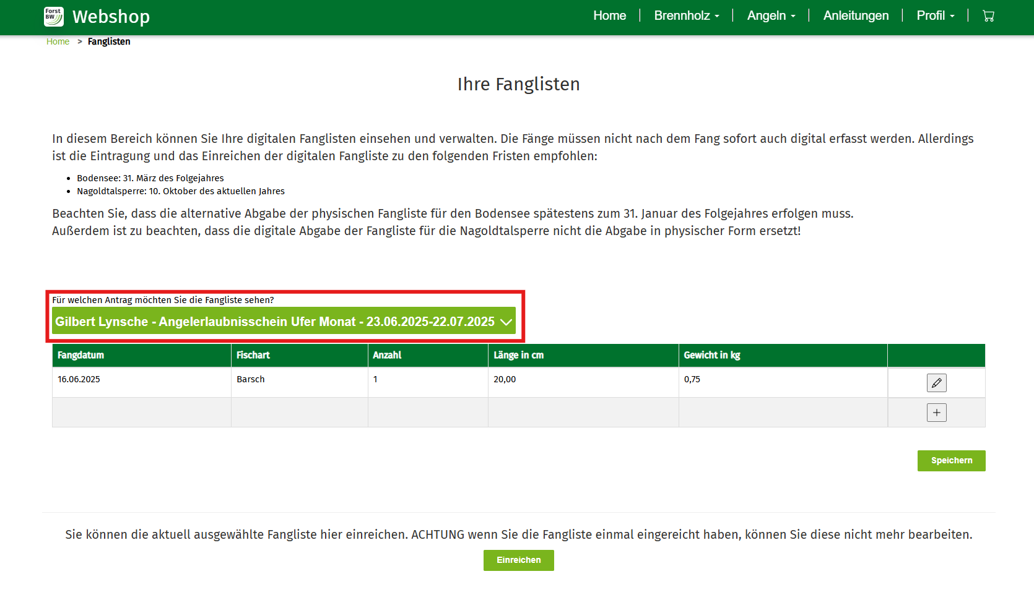This screenshot has height=600, width=1034.
Task: Go to Home in navigation bar
Action: (x=609, y=16)
